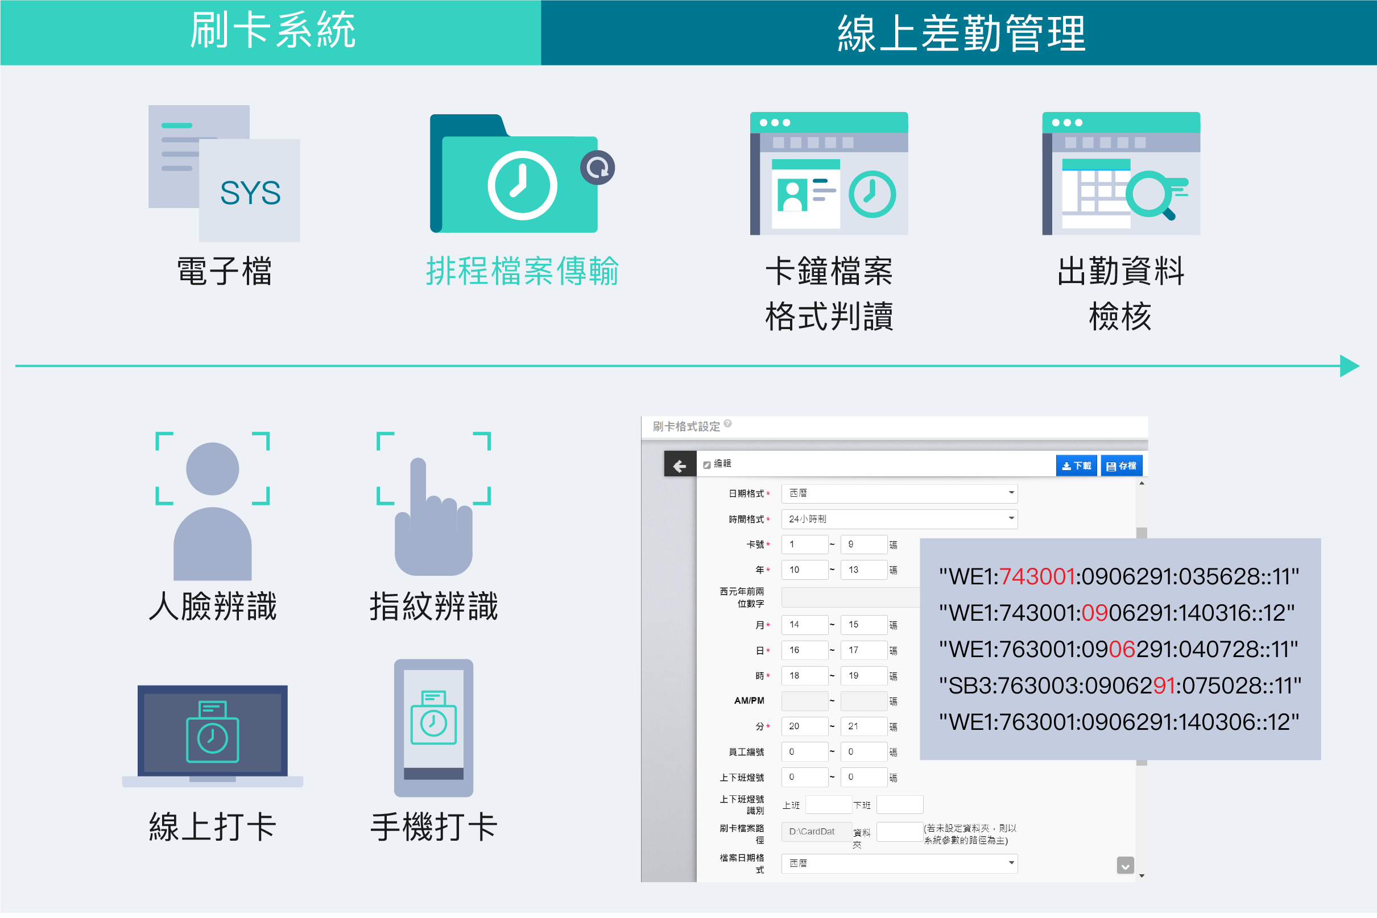
Task: Open the 日期格式 dropdown
Action: [x=899, y=493]
